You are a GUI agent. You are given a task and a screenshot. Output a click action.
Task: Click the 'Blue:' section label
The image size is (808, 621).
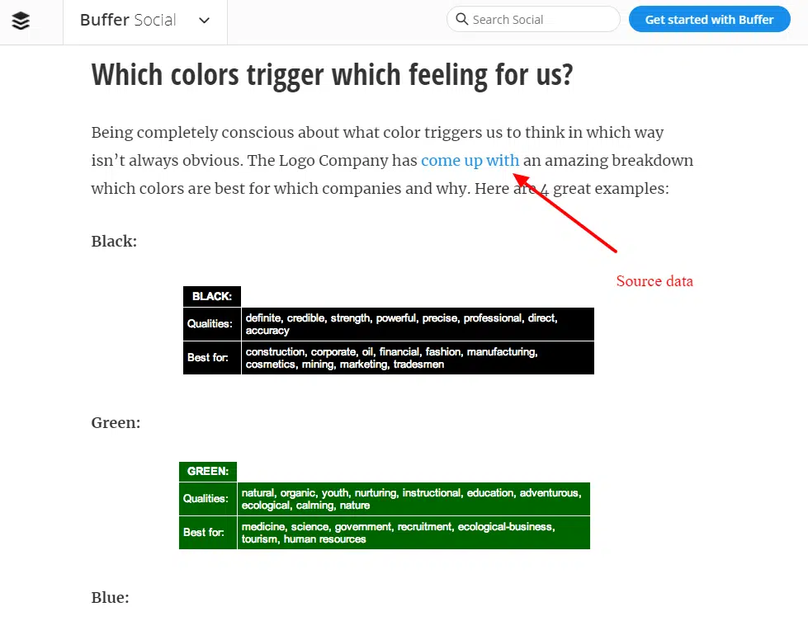(110, 597)
